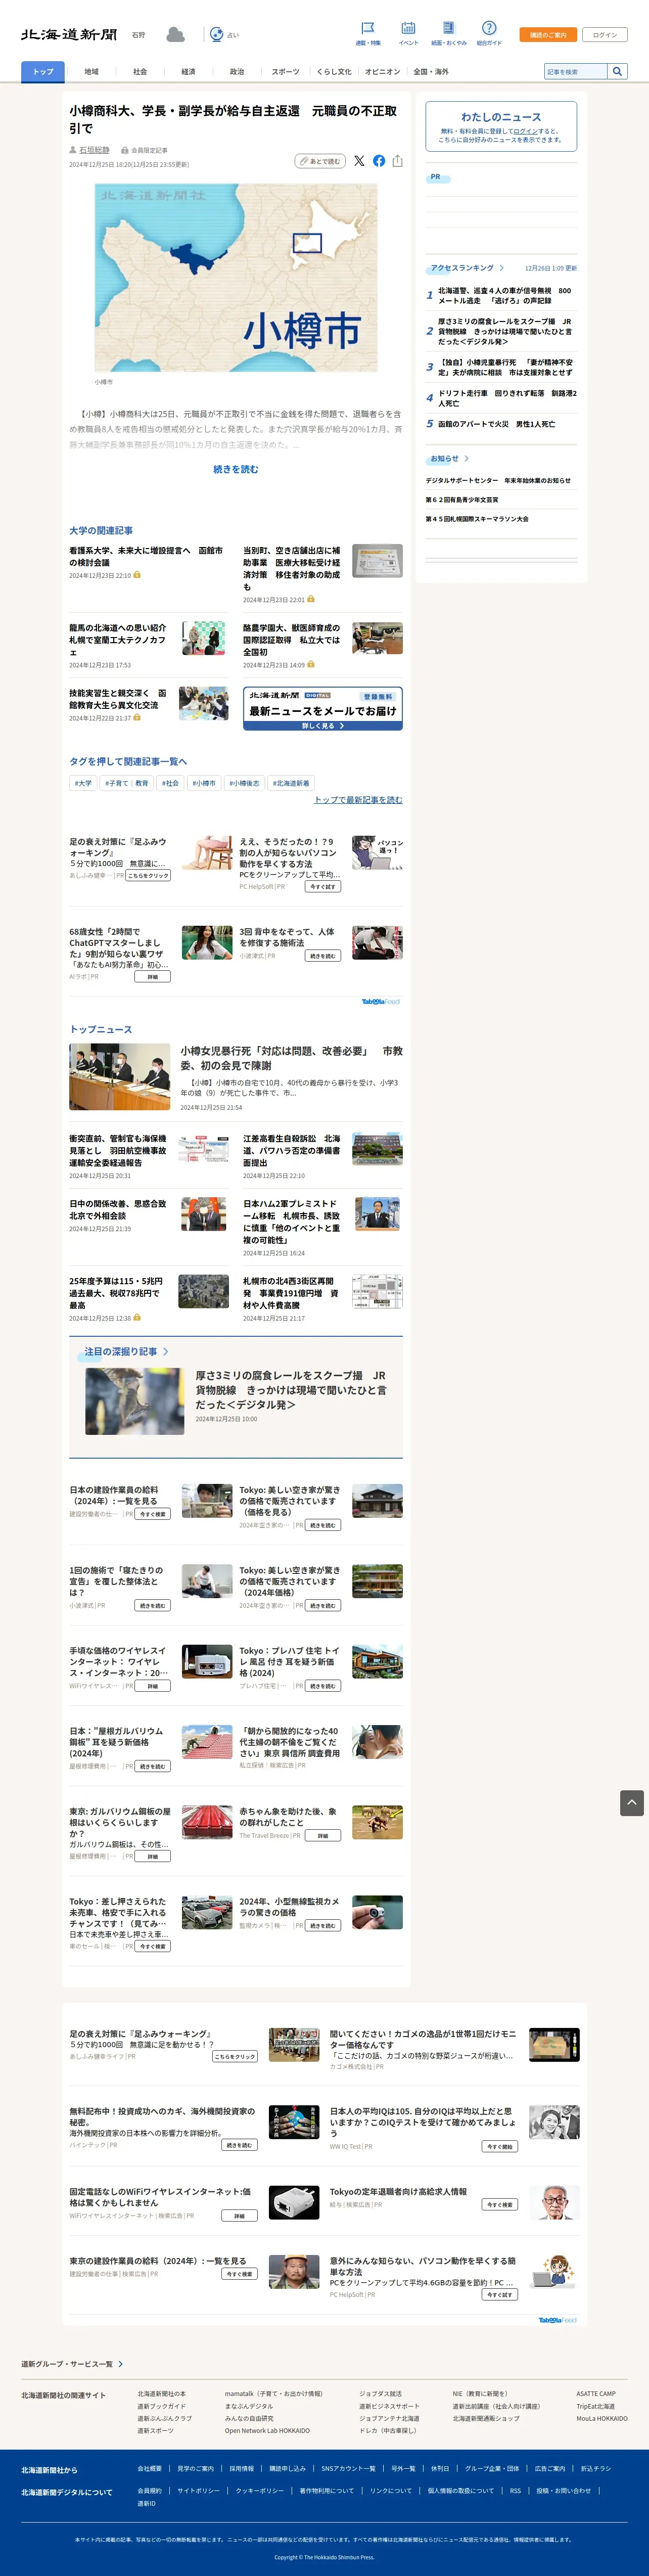The image size is (649, 2576).
Task: Open the 詳しく見る newsletter banner button
Action: [323, 726]
